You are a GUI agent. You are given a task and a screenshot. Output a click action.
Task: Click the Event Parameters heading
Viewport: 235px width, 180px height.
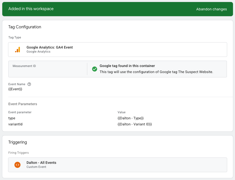(23, 104)
